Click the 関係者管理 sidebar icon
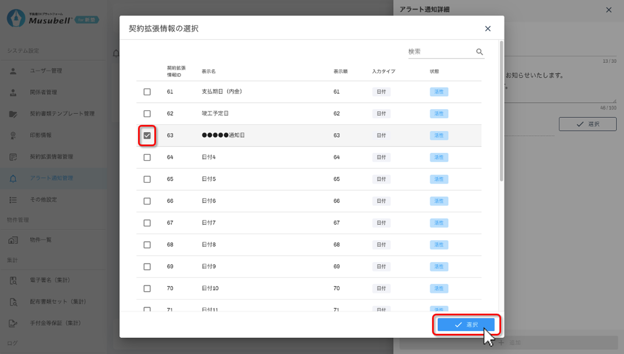The width and height of the screenshot is (624, 354). [13, 93]
